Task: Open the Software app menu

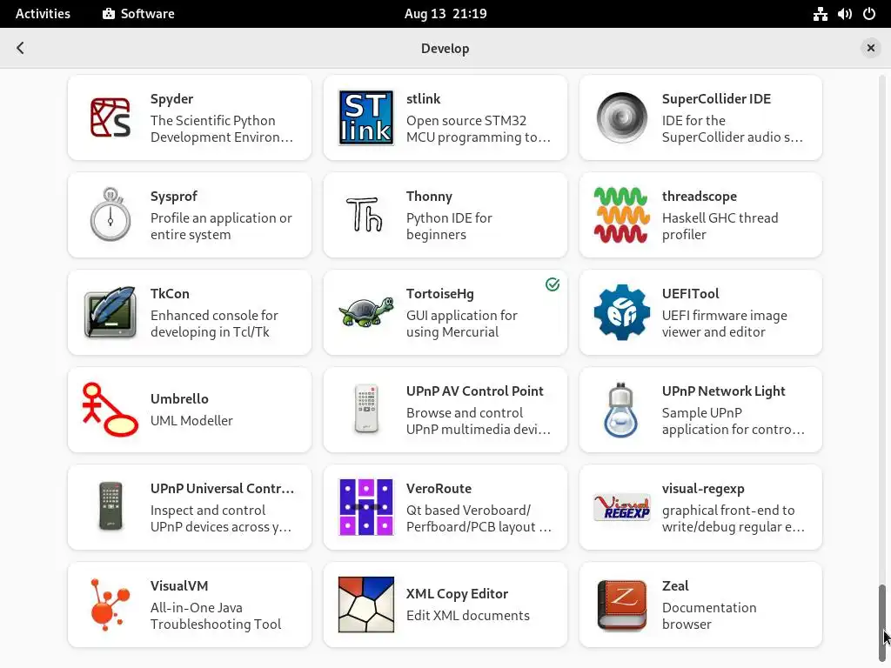Action: tap(138, 14)
